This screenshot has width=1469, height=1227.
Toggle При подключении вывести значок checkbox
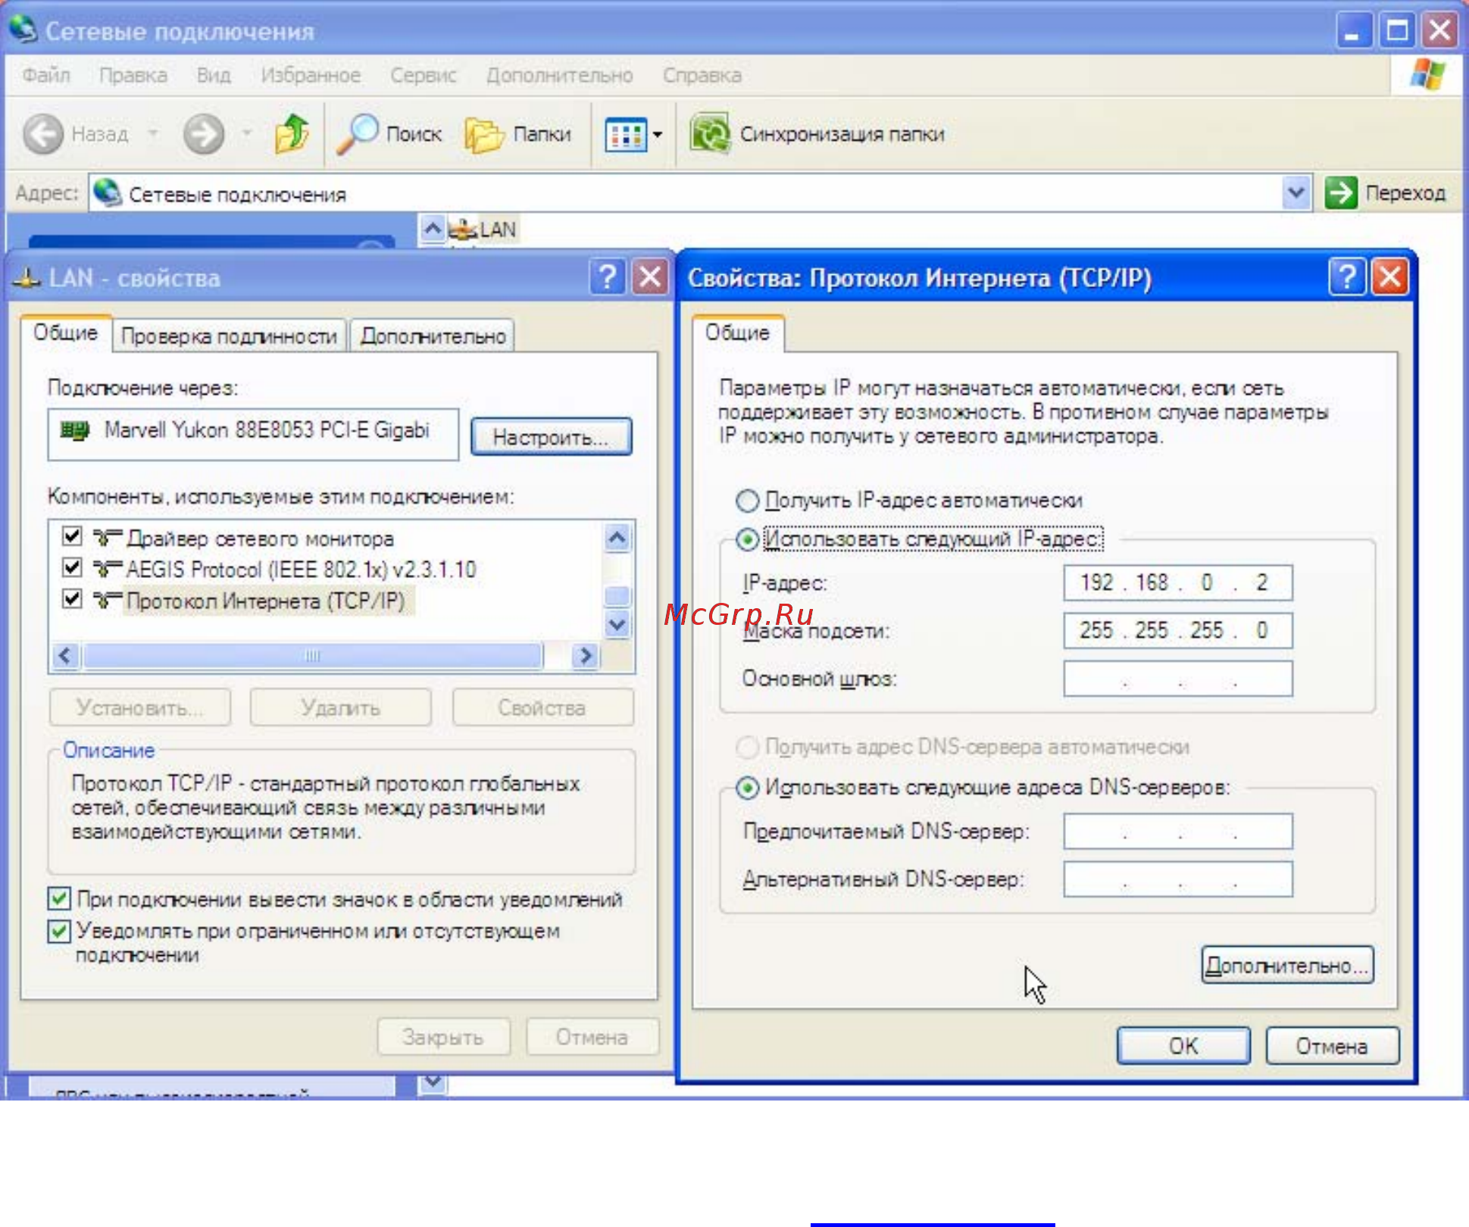point(59,899)
